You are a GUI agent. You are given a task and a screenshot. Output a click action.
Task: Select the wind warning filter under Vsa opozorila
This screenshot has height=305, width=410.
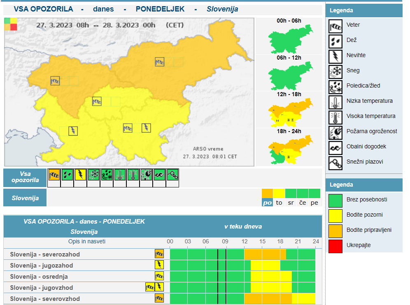54,175
